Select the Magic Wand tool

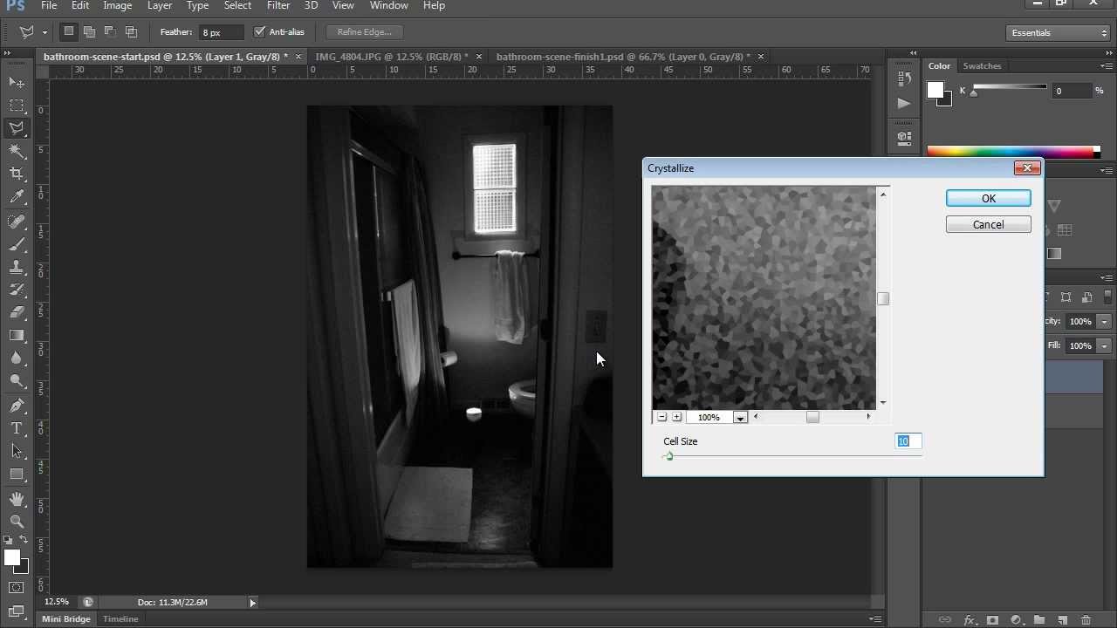point(17,151)
